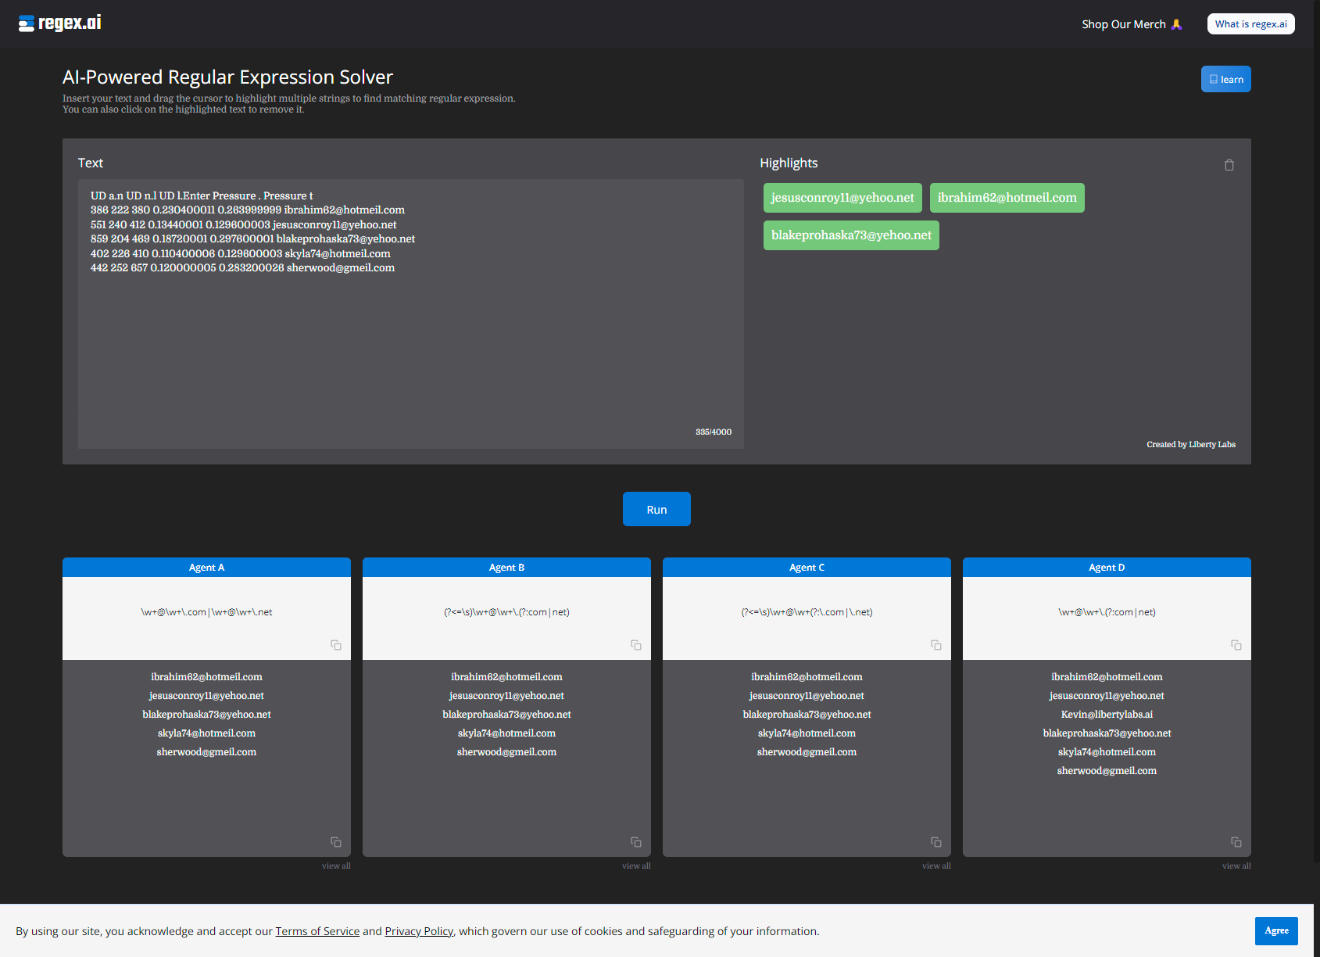
Task: Click sherwood@gmeil.com in Agent D results
Action: 1107,771
